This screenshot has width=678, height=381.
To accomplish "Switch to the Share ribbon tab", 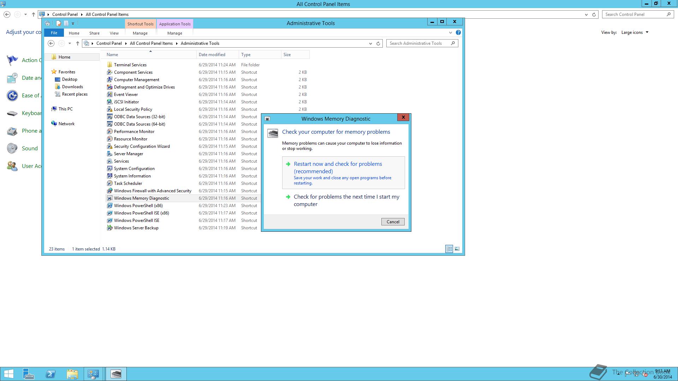I will tap(94, 33).
